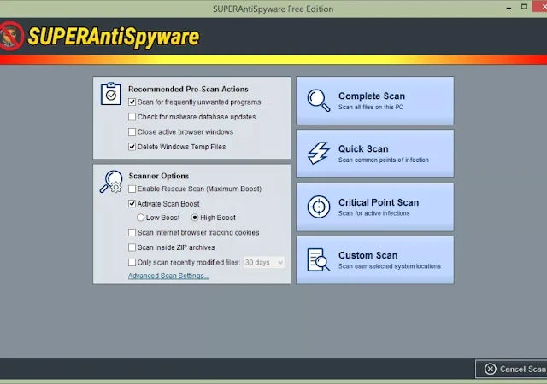This screenshot has width=547, height=384.
Task: Start the Critical Point Scan
Action: pos(375,207)
